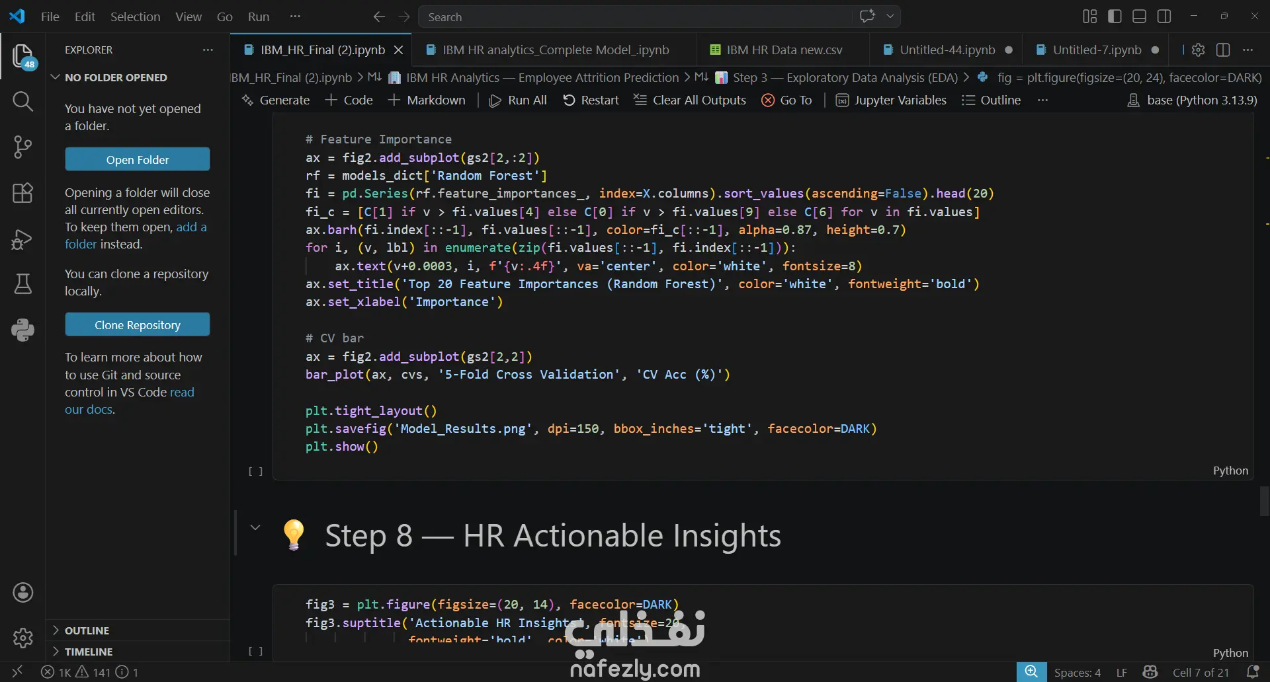
Task: Open the Explorer view in activity bar
Action: 23,56
